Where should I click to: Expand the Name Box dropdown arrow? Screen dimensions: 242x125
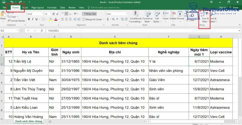pyautogui.click(x=17, y=31)
